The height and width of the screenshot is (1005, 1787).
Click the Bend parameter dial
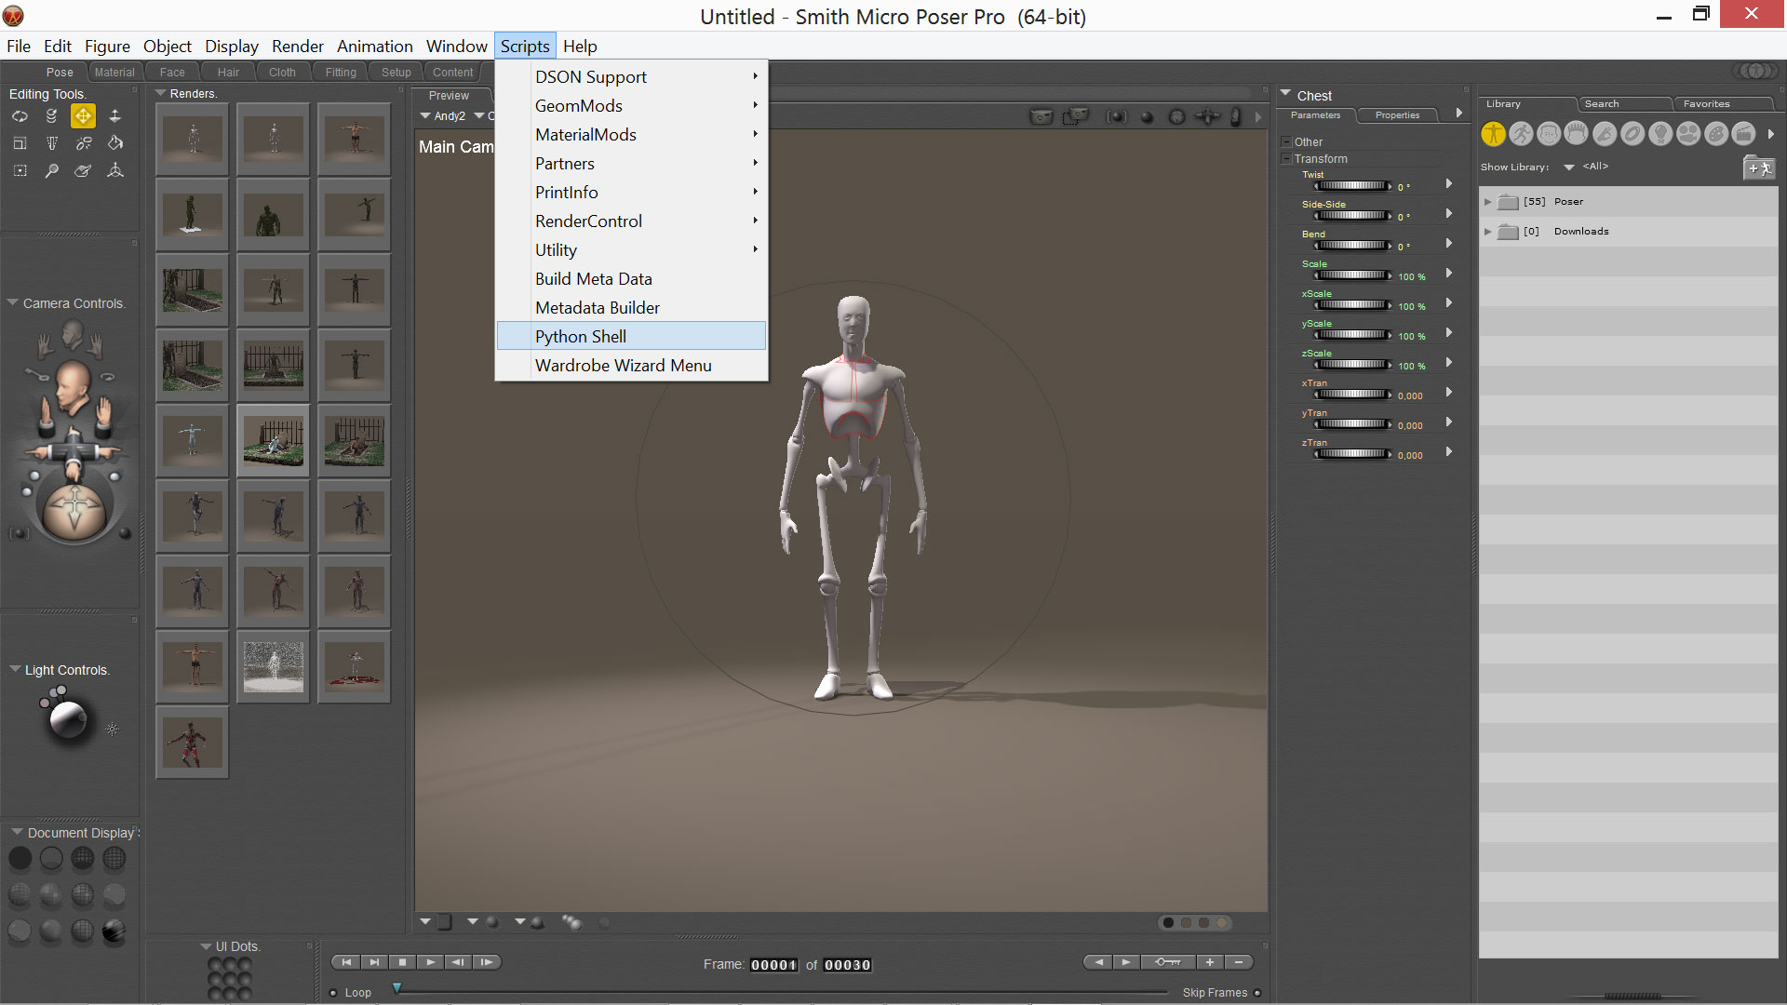(1352, 246)
